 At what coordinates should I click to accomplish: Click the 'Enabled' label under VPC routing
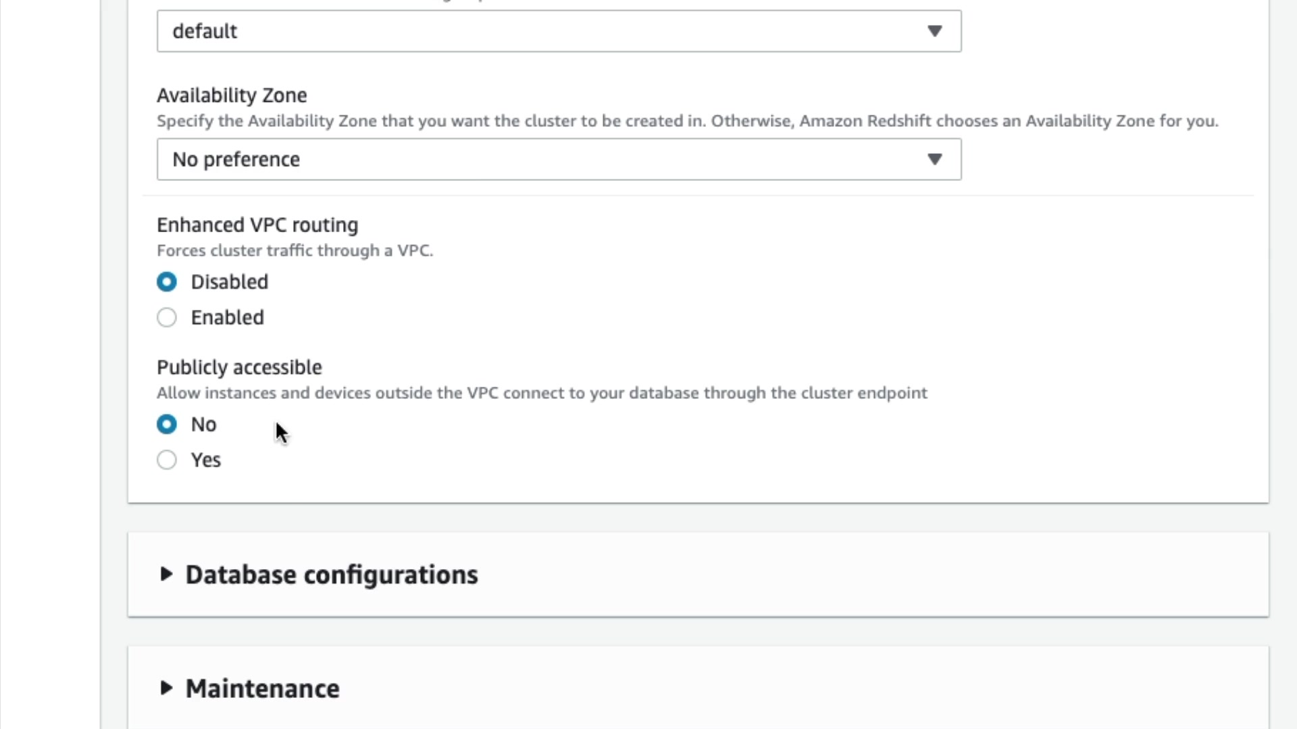[x=227, y=317]
